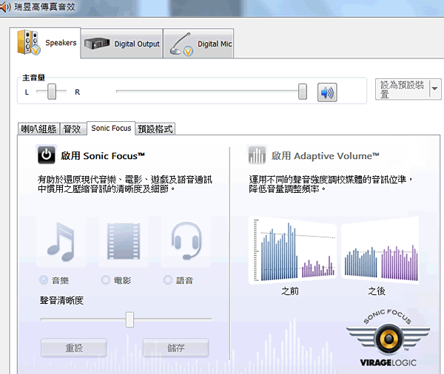
Task: Click the main volume slider thumb
Action: pos(303,92)
